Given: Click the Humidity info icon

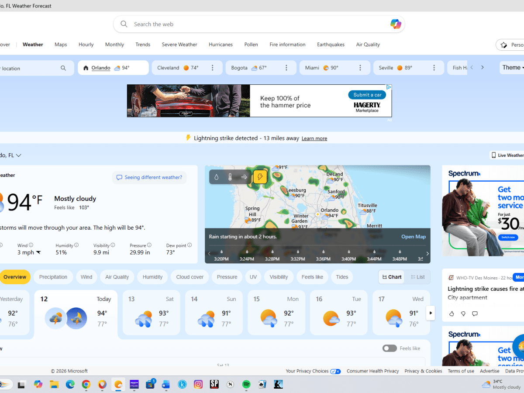Looking at the screenshot, I should click(76, 245).
